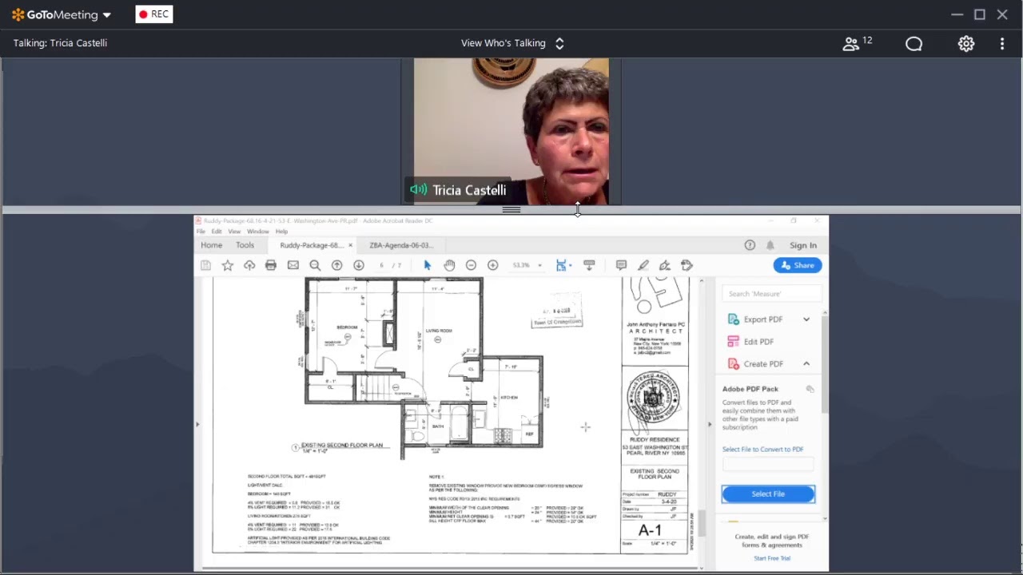Click the Print icon
The height and width of the screenshot is (575, 1023).
[271, 265]
